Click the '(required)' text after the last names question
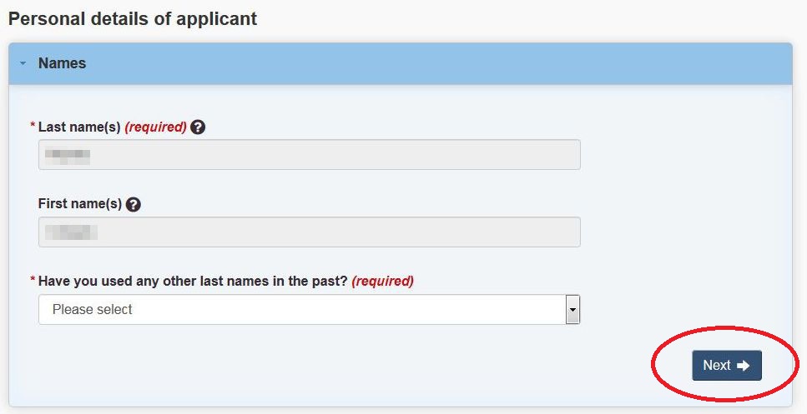Image resolution: width=807 pixels, height=414 pixels. point(383,281)
